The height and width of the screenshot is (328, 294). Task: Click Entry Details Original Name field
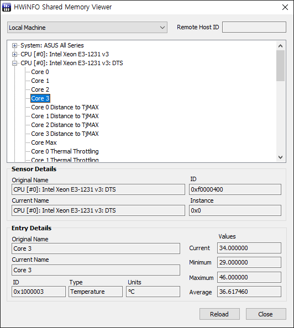[96, 248]
